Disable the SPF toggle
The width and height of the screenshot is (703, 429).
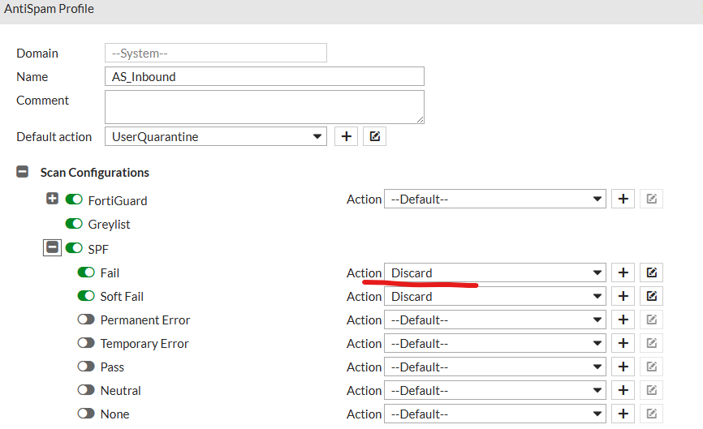(x=74, y=247)
